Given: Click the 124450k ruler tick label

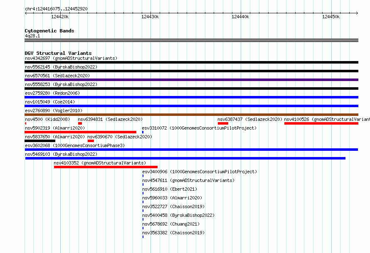Looking at the screenshot, I should (331, 17).
